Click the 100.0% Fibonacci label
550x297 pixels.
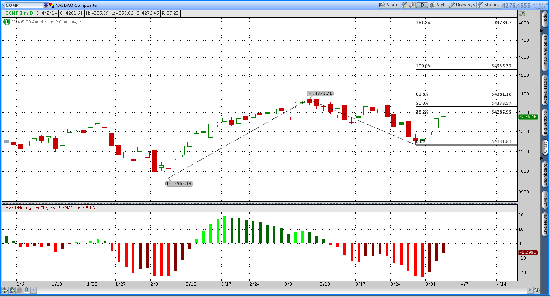423,66
